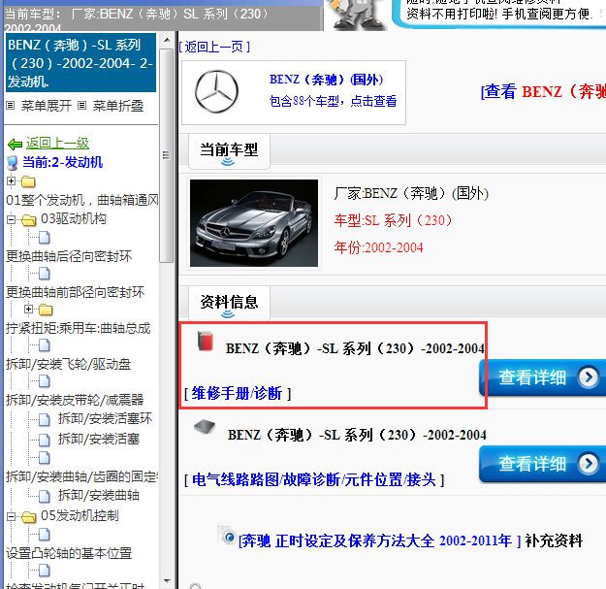Click 返回上一级 link in sidebar
Viewport: 606px width, 589px height.
pyautogui.click(x=57, y=143)
